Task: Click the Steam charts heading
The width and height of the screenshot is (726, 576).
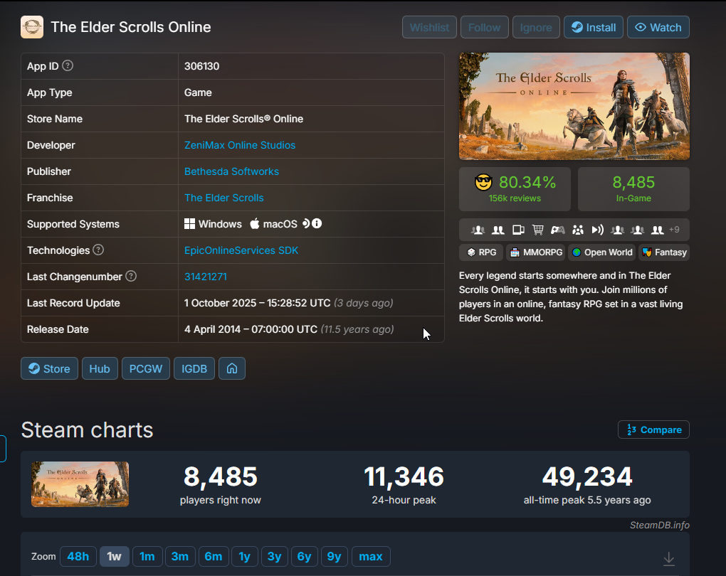Action: (87, 430)
